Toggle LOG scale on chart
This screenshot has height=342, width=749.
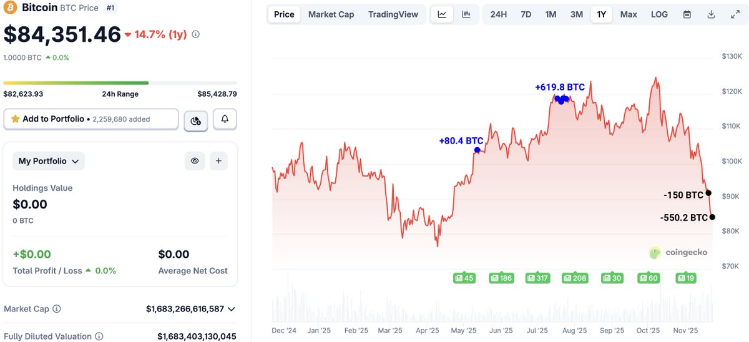tap(659, 14)
